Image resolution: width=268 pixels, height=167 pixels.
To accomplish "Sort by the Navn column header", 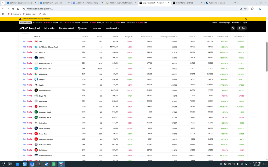I will [37, 37].
